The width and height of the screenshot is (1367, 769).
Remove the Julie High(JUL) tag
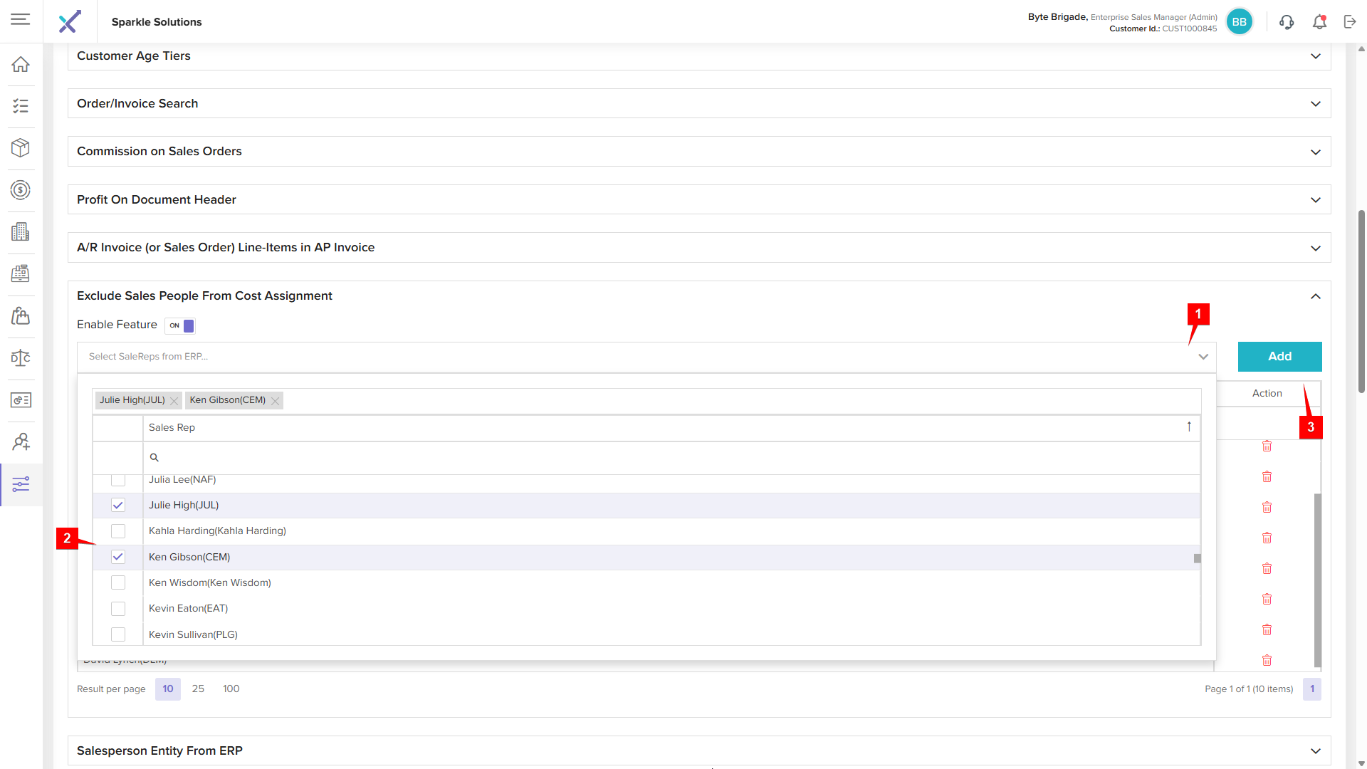[174, 401]
